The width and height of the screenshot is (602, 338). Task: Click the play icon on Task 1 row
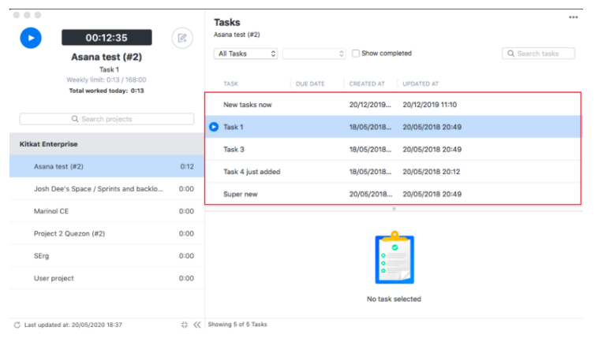tap(214, 127)
